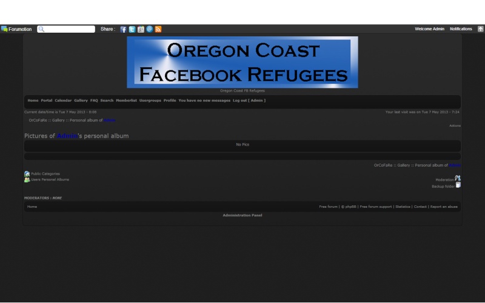Open the Gallery menu item
Screen dimensions: 485x303
[81, 101]
